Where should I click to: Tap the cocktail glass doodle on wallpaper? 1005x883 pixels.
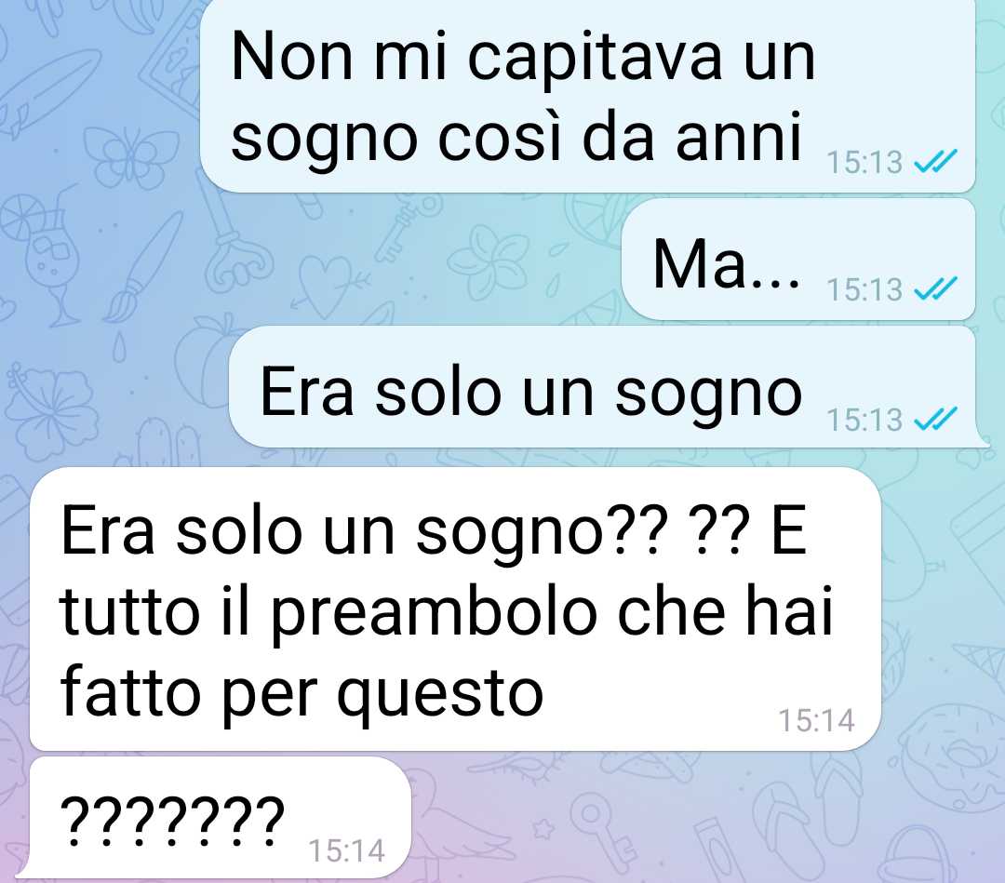(x=42, y=256)
